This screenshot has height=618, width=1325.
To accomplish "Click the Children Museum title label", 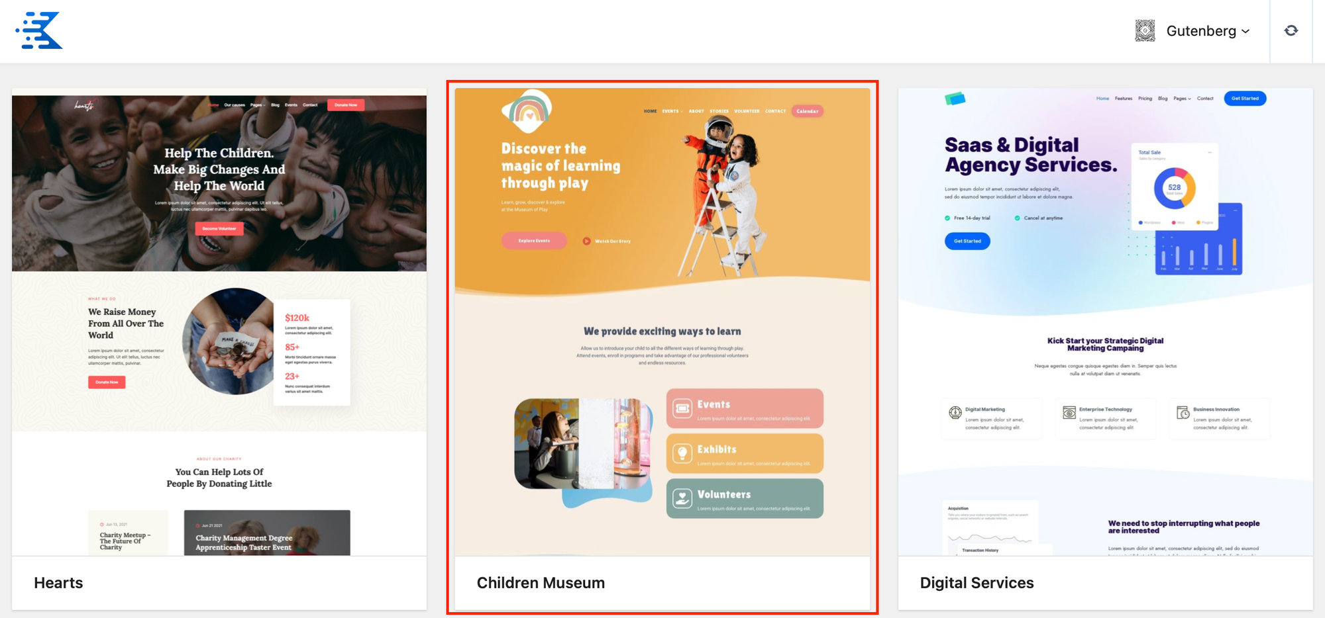I will 541,583.
